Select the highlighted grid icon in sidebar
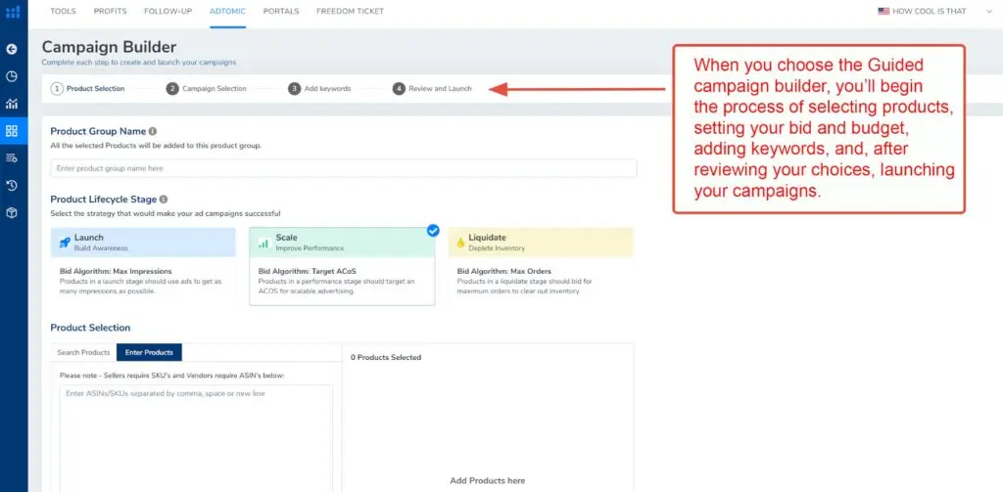This screenshot has width=1003, height=492. click(12, 130)
